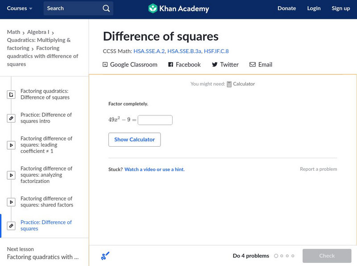Viewport: 357px width, 266px height.
Task: Click the Khan Academy leaf logo
Action: [153, 8]
